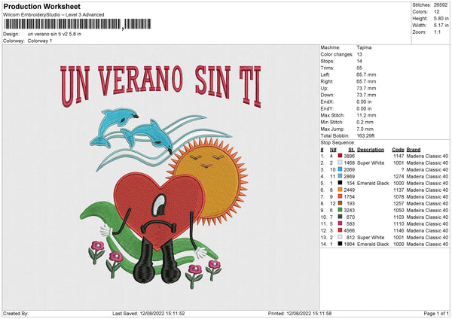Select the bright blue swatch beside 2069

click(340, 169)
